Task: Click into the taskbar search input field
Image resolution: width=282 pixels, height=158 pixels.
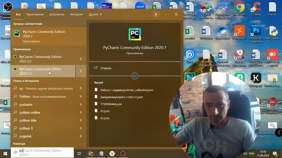Action: click(x=42, y=152)
